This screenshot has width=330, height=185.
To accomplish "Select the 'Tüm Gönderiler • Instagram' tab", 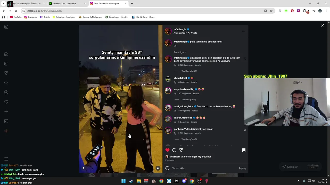I will 108,4.
